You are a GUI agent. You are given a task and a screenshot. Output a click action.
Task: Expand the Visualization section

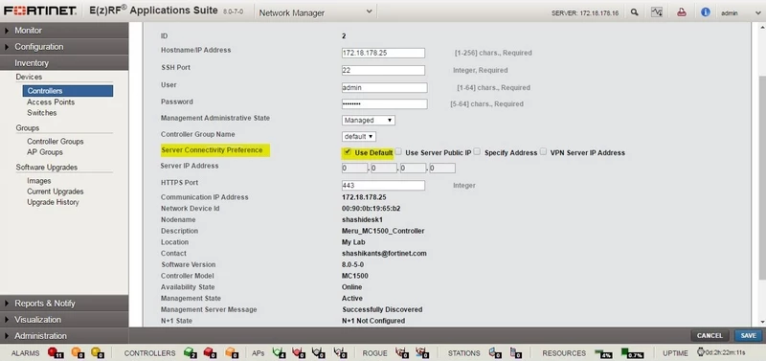coord(64,320)
